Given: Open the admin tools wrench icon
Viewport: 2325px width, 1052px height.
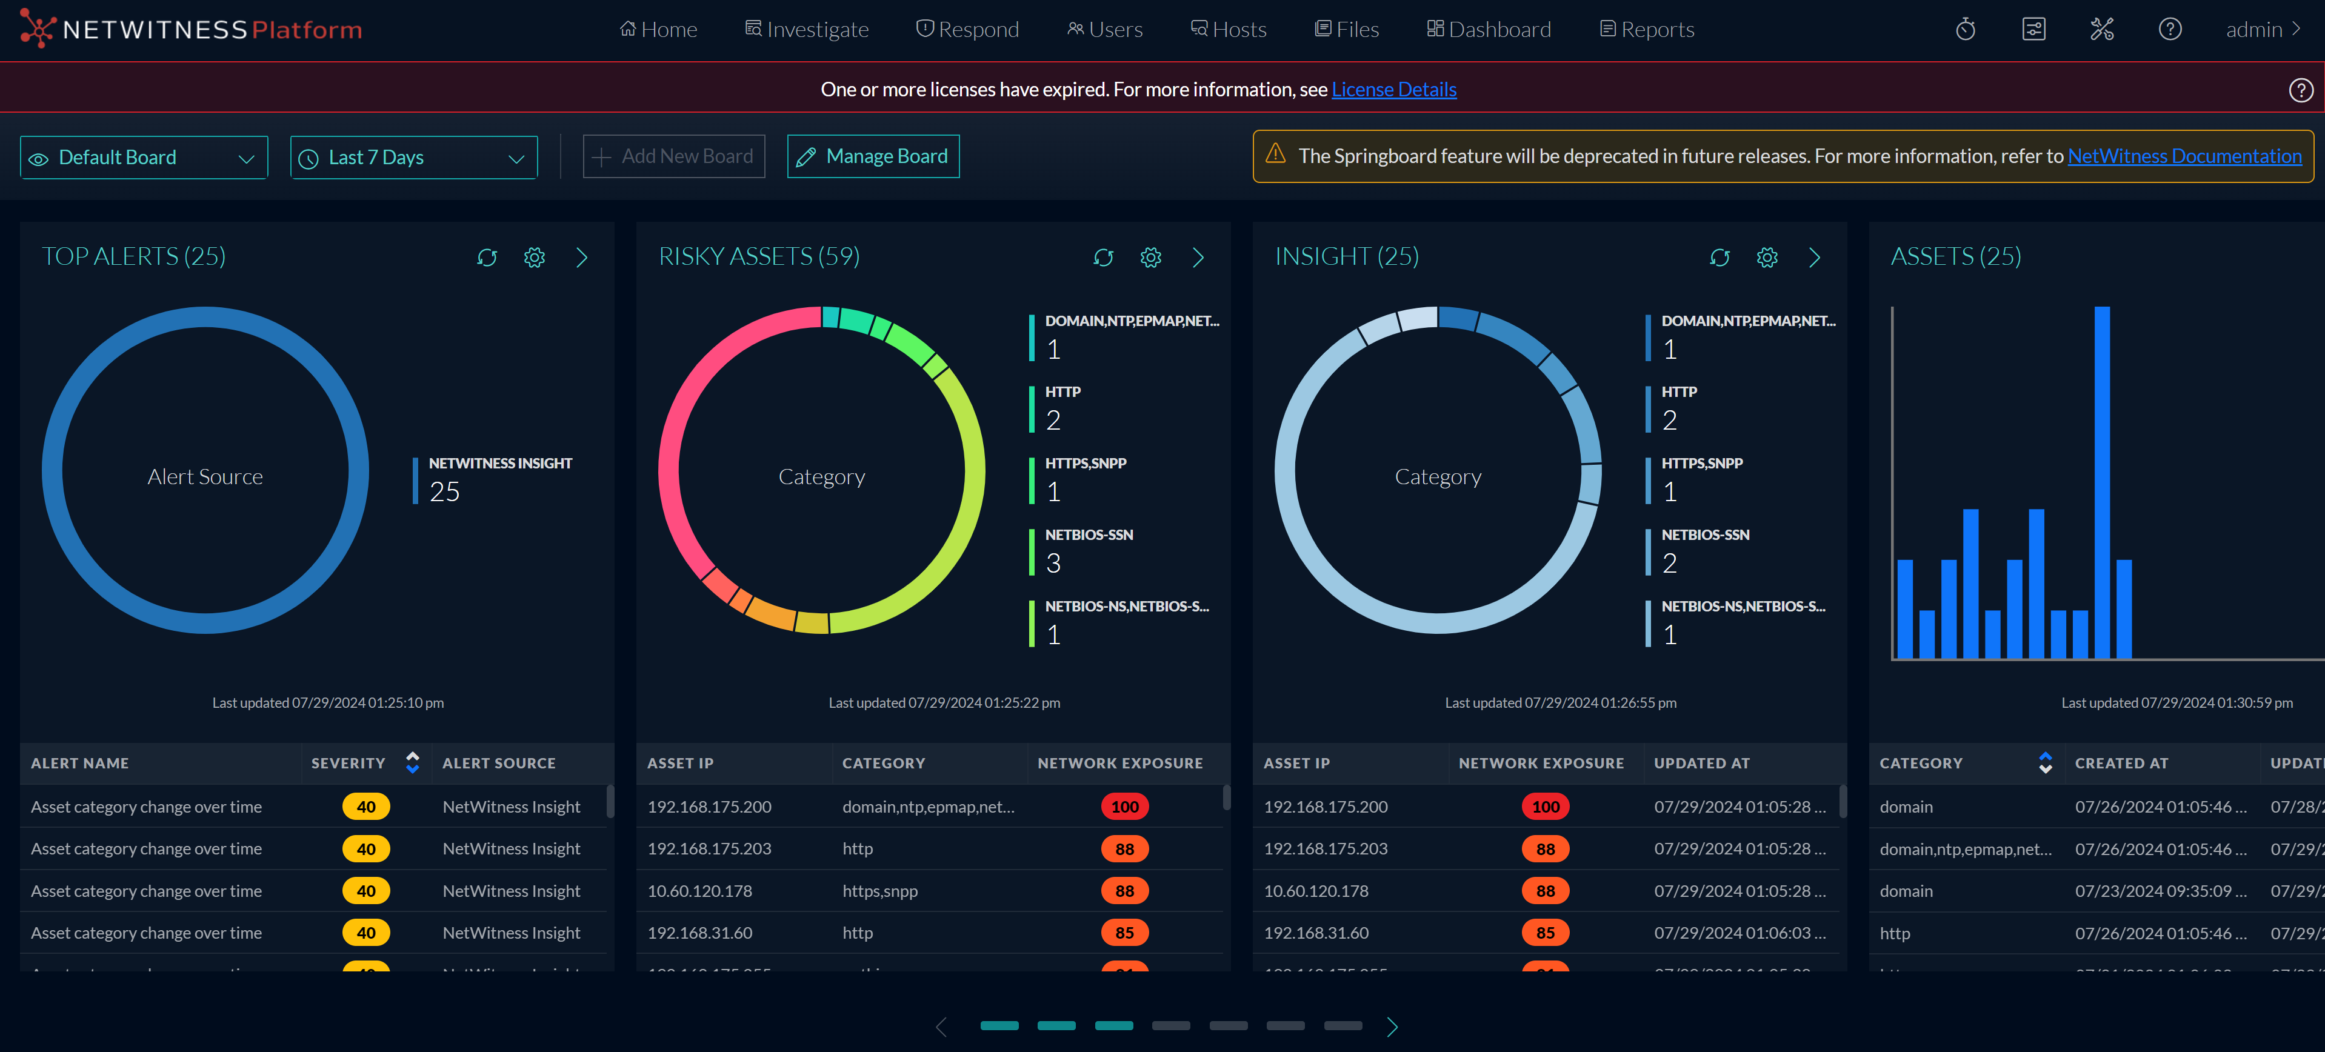Looking at the screenshot, I should [2102, 29].
